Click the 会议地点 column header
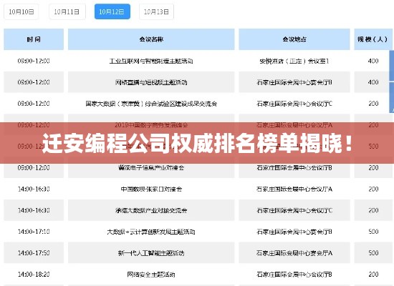The image size is (394, 286). click(294, 39)
